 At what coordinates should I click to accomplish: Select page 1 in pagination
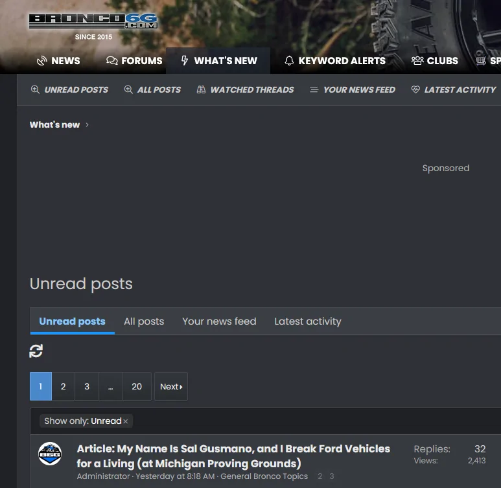41,386
